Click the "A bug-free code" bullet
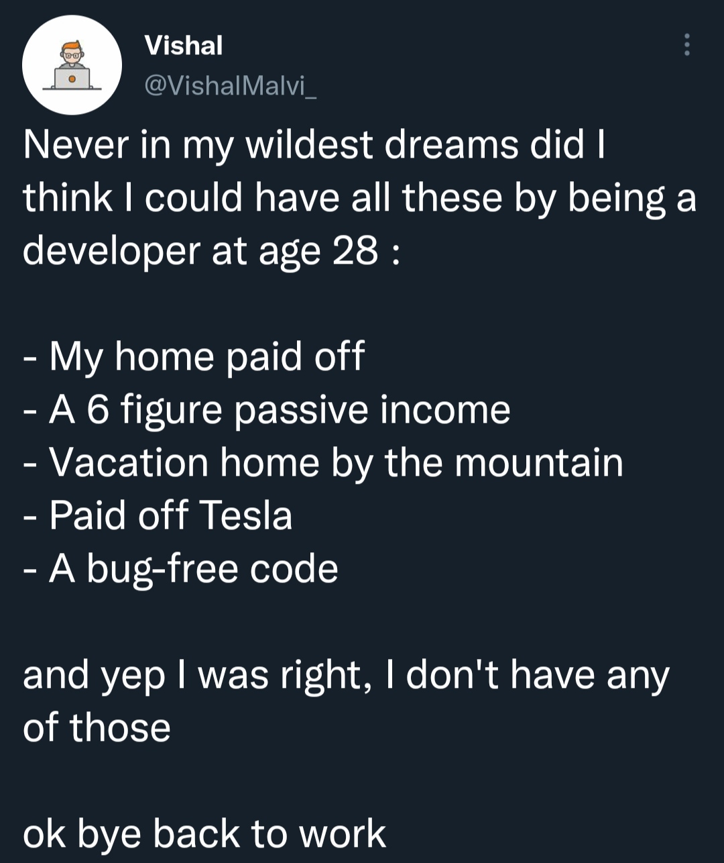The width and height of the screenshot is (724, 863). click(193, 569)
